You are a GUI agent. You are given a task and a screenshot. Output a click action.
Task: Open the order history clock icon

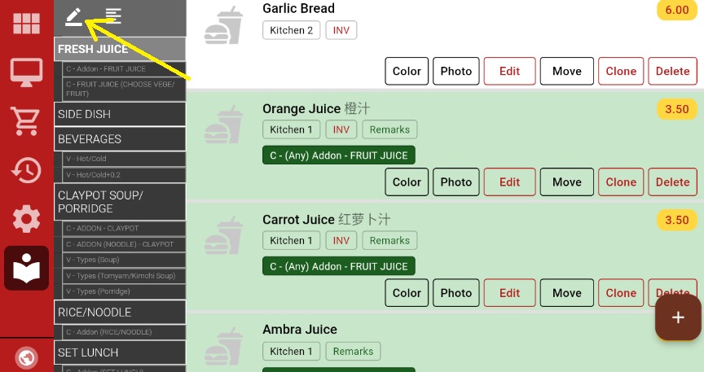click(x=27, y=170)
